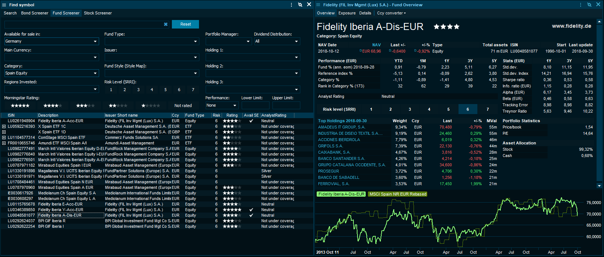Open the Find symbol window hamburger menu

4,5
